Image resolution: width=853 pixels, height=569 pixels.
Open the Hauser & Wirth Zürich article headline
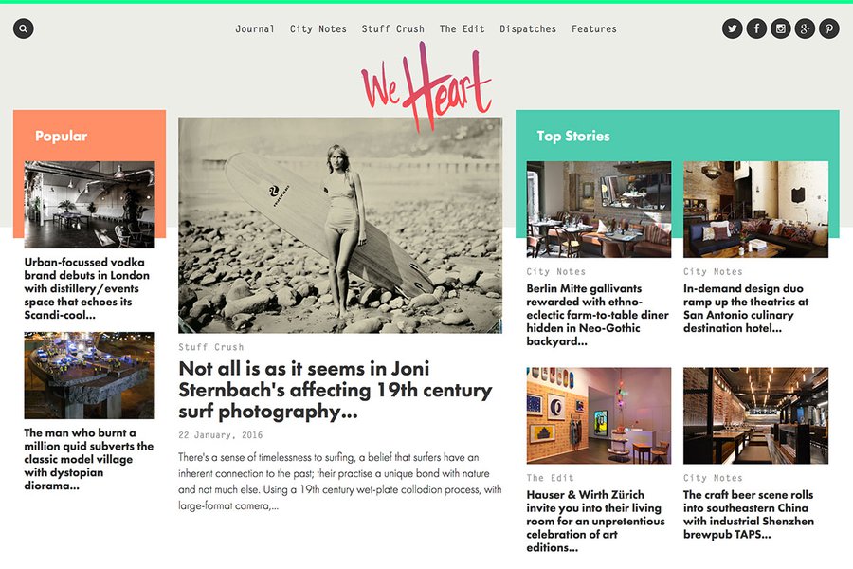[596, 521]
